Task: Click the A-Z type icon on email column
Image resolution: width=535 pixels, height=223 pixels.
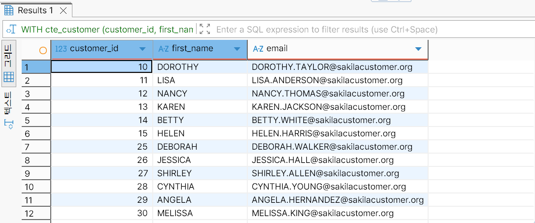Action: pyautogui.click(x=258, y=49)
